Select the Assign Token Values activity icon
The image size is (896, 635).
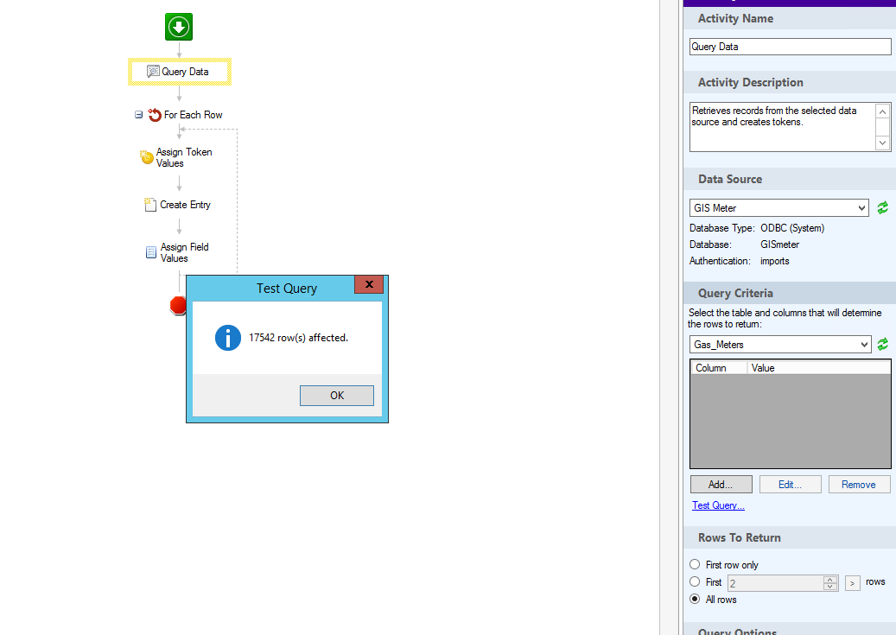click(147, 156)
